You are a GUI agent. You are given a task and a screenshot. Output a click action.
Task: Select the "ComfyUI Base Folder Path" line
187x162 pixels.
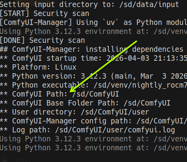[85, 103]
